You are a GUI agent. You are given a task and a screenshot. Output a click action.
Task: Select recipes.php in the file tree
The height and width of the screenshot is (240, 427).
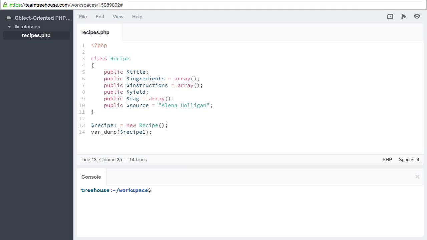point(36,35)
